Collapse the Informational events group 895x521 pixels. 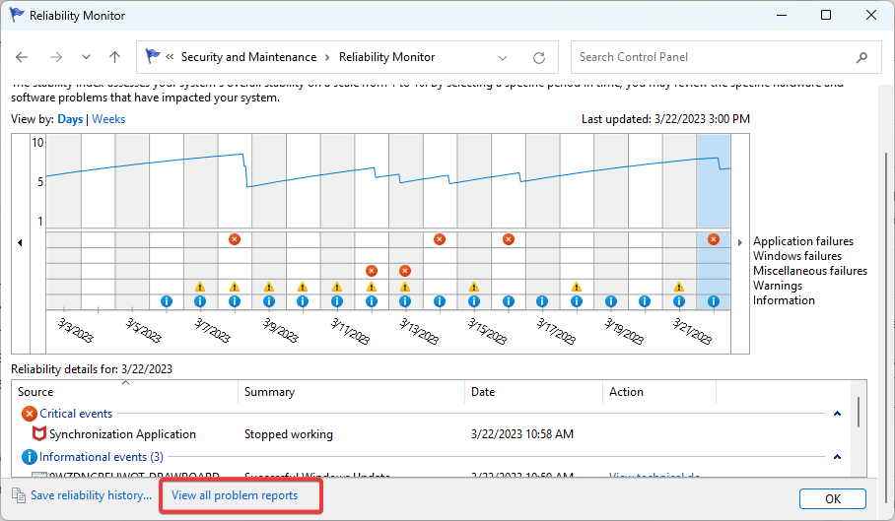click(837, 458)
